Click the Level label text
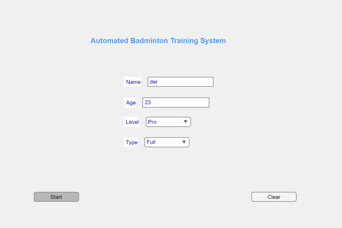Image resolution: width=342 pixels, height=228 pixels. (132, 122)
